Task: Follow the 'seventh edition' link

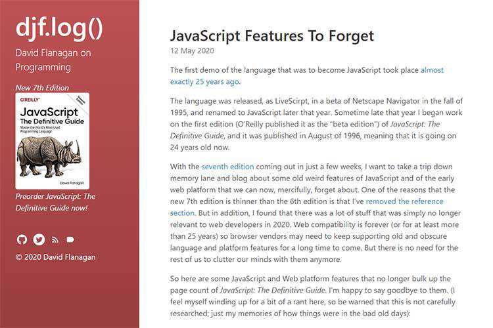Action: pos(227,167)
